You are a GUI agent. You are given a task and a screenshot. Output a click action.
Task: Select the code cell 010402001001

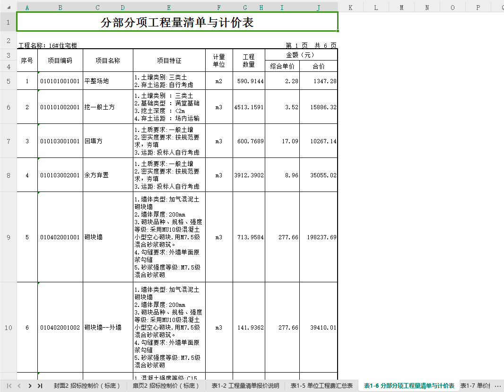tap(60, 237)
